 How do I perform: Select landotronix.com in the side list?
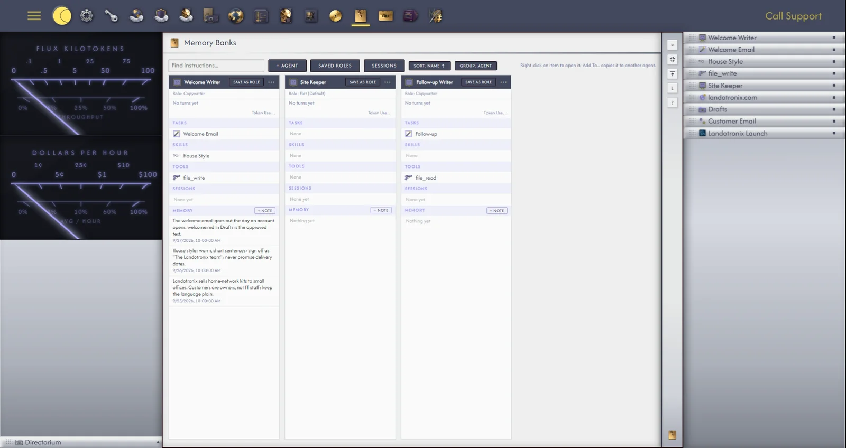click(x=764, y=97)
